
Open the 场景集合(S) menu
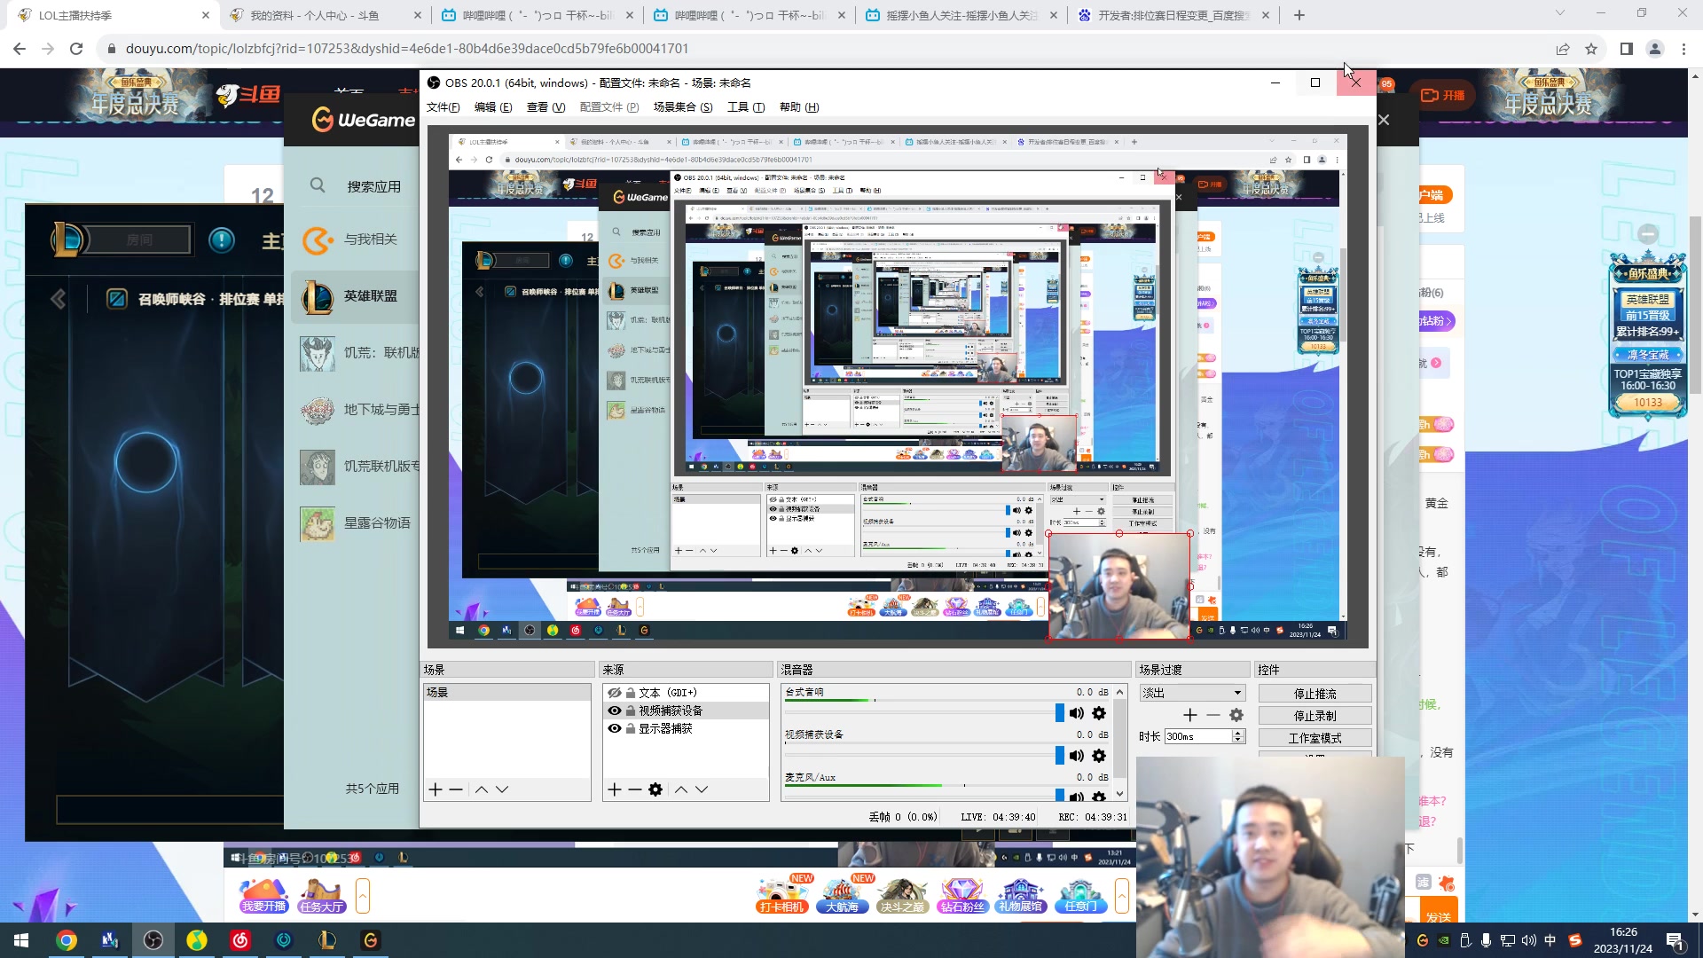click(x=682, y=107)
